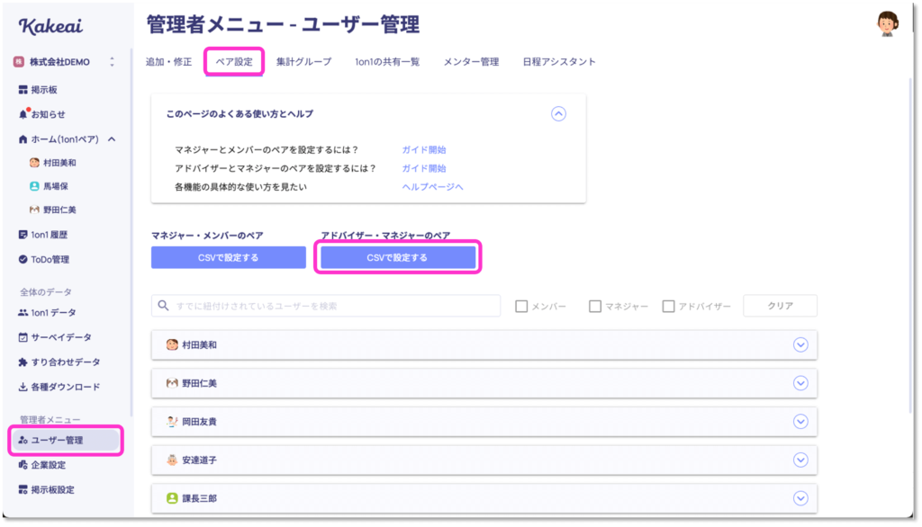Open ユーザー管理 icon in admin menu
The height and width of the screenshot is (527, 922).
[x=23, y=440]
